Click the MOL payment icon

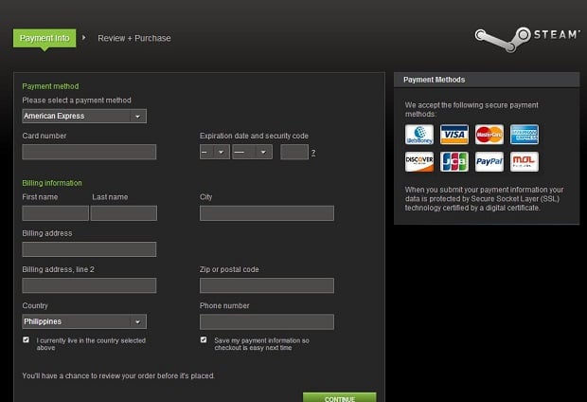(x=524, y=162)
